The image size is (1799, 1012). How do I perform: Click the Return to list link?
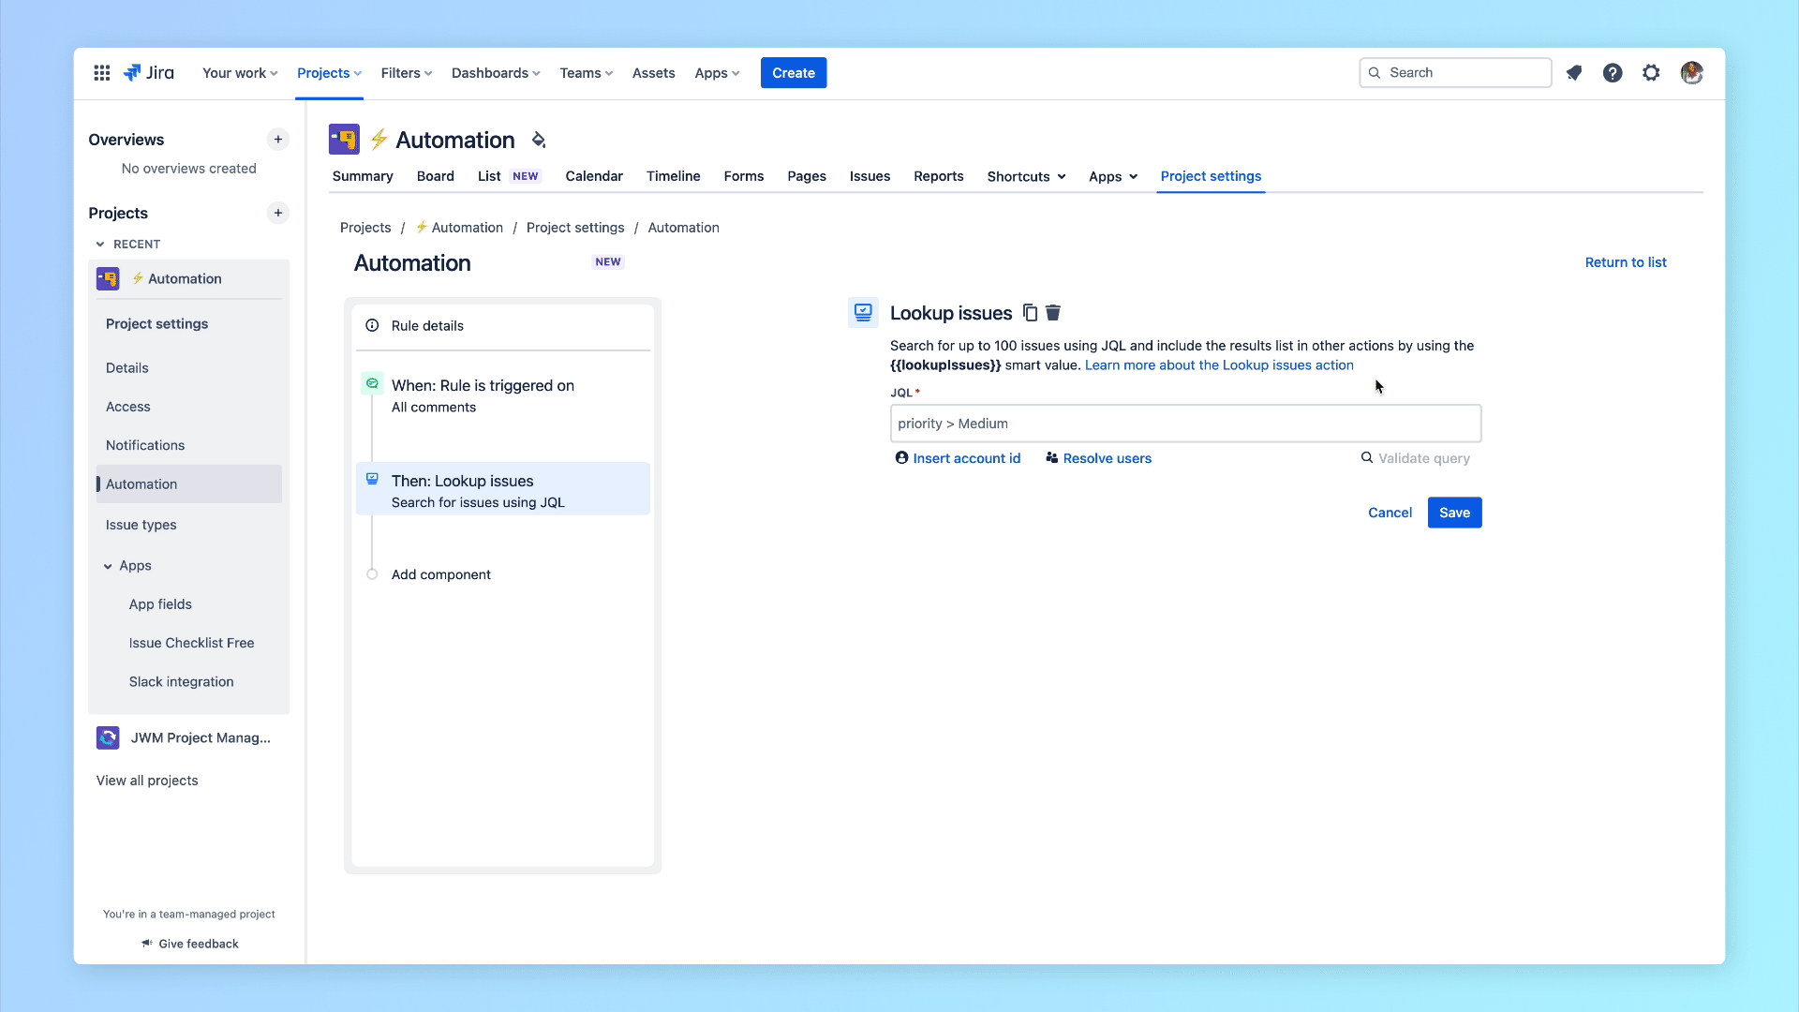pyautogui.click(x=1626, y=262)
